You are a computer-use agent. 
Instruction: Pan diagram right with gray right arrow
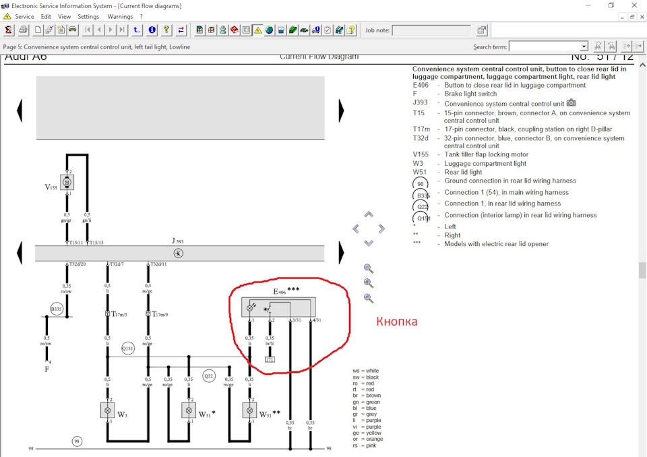point(381,228)
